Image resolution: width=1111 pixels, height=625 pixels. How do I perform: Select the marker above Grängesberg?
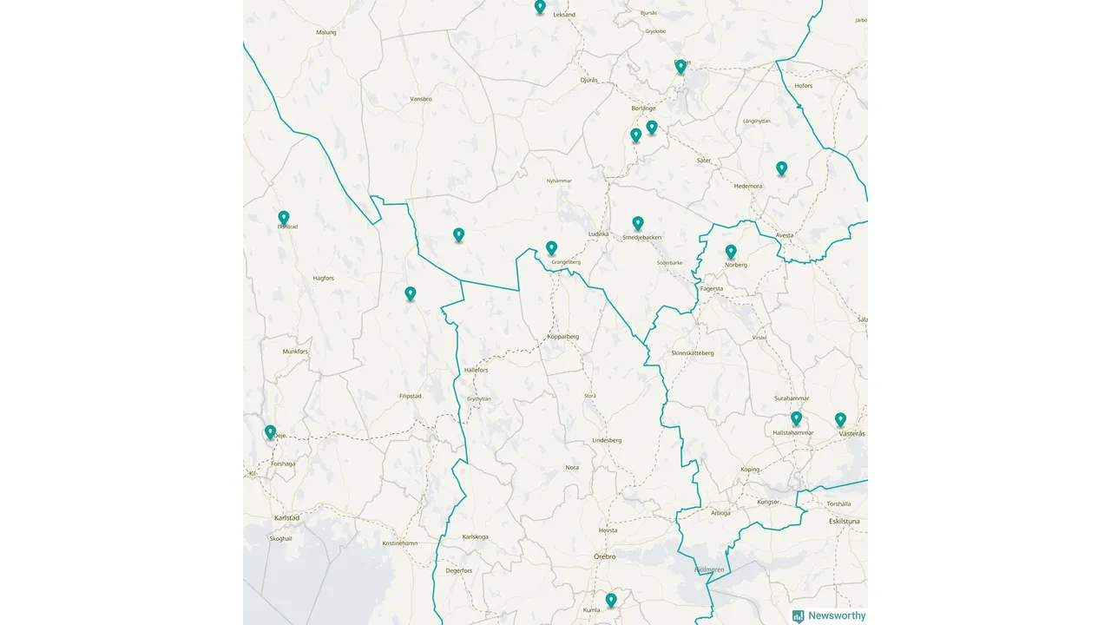pos(551,247)
